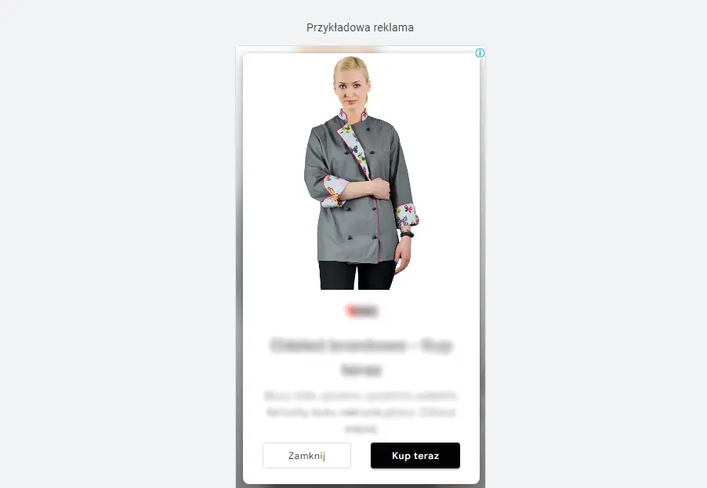707x488 pixels.
Task: Click the black trousers in the photo
Action: pos(357,275)
